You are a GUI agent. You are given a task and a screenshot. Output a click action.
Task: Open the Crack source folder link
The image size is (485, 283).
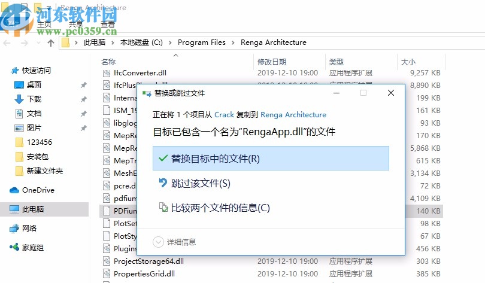225,115
